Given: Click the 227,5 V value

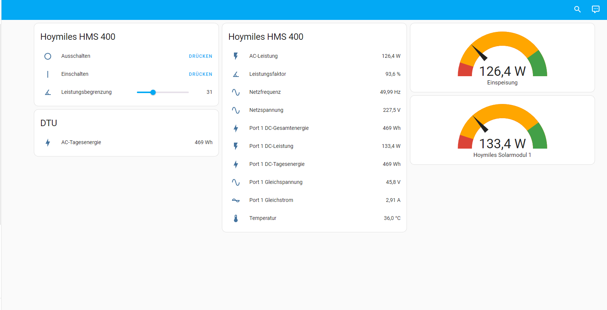Looking at the screenshot, I should click(x=392, y=110).
